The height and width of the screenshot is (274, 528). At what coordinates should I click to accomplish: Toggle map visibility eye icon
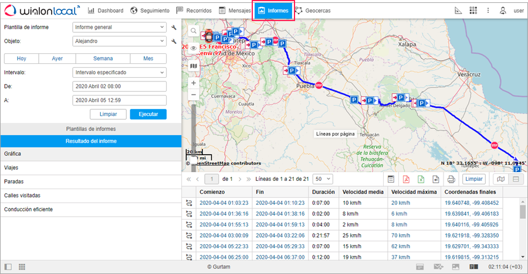[194, 49]
